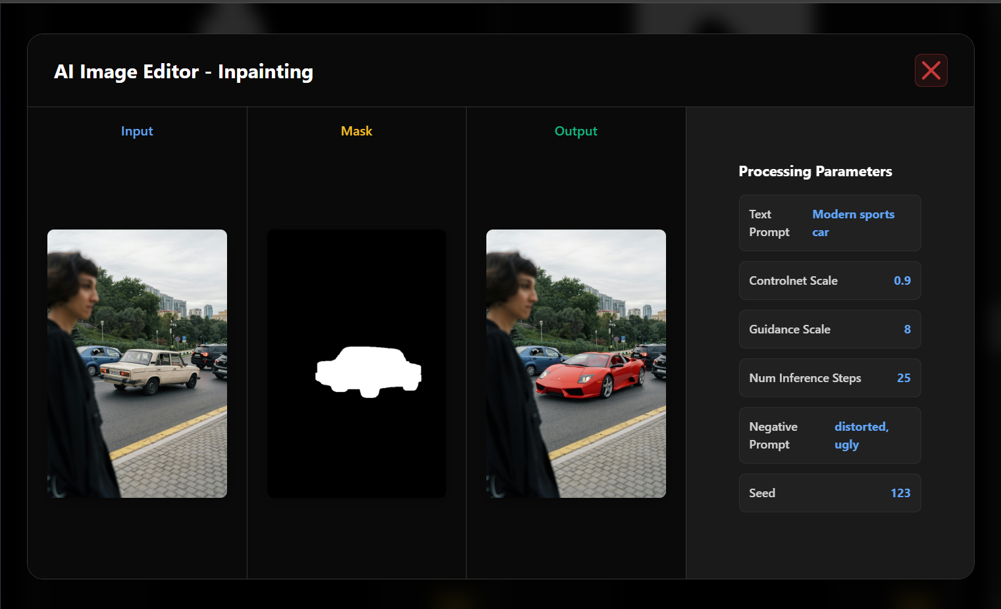Click the Negative Prompt label
Viewport: 1001px width, 609px height.
(773, 435)
